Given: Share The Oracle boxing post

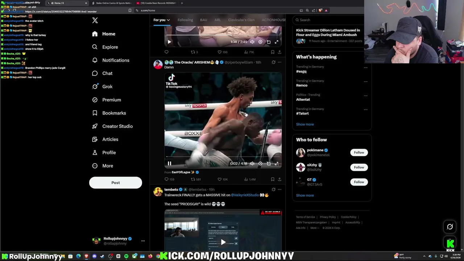Looking at the screenshot, I should click(279, 179).
